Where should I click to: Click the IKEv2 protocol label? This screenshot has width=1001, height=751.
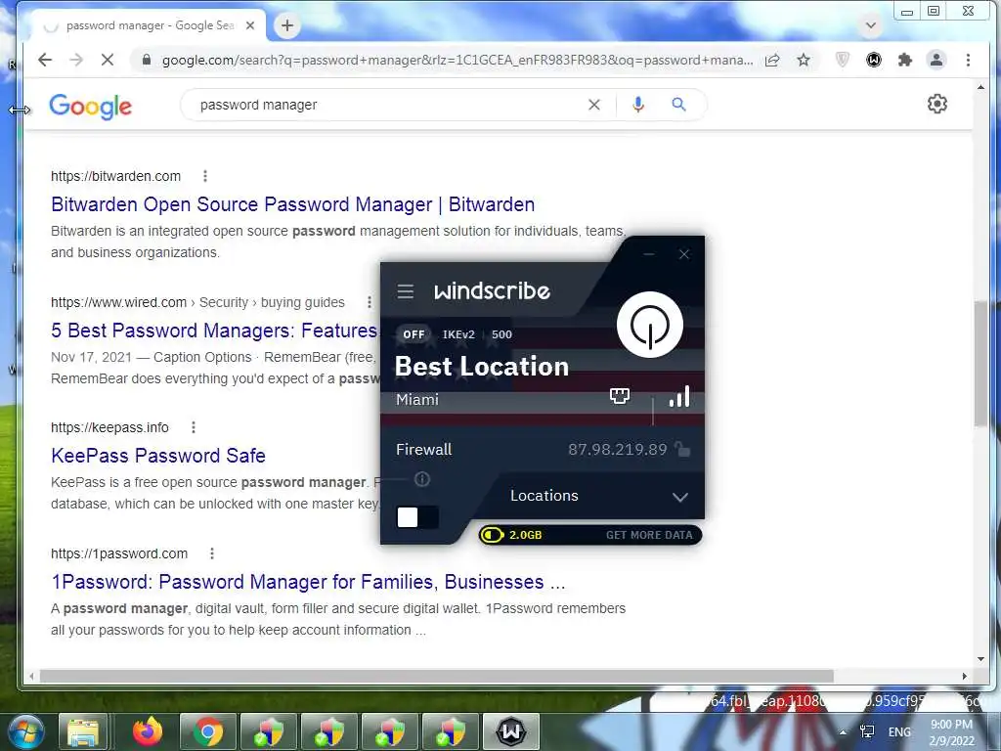point(458,334)
